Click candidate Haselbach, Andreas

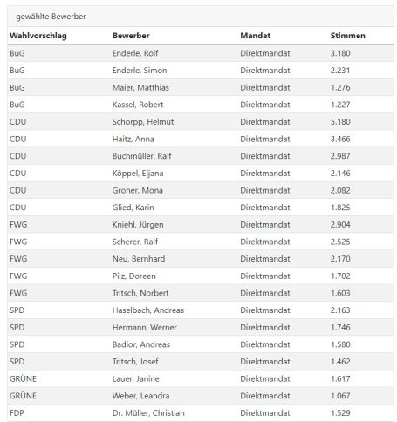pos(148,310)
